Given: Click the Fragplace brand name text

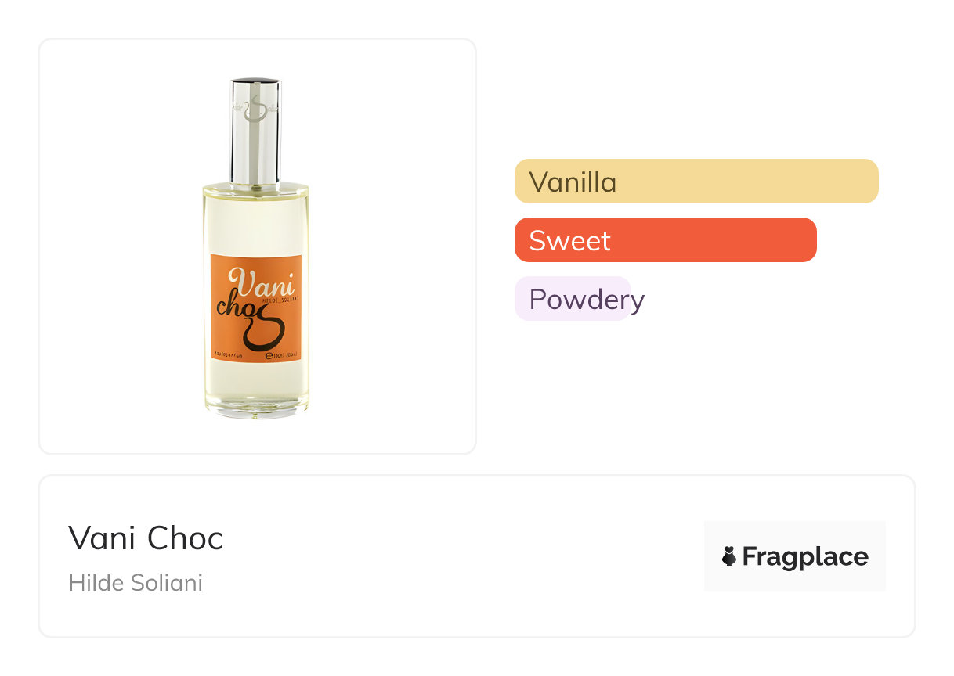Looking at the screenshot, I should 804,556.
